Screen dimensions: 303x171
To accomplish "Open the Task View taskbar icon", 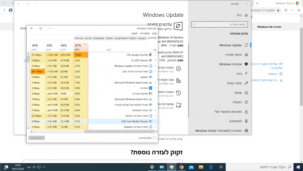I will pos(221,167).
